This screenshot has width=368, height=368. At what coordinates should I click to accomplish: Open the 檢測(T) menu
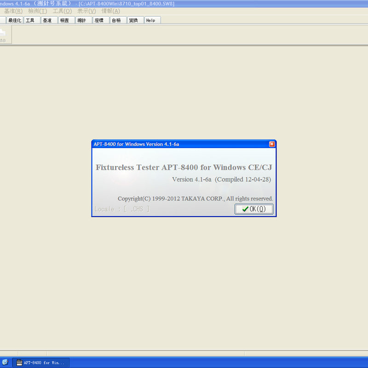(x=38, y=11)
